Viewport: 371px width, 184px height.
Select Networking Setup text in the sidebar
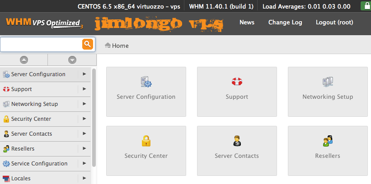click(x=34, y=104)
